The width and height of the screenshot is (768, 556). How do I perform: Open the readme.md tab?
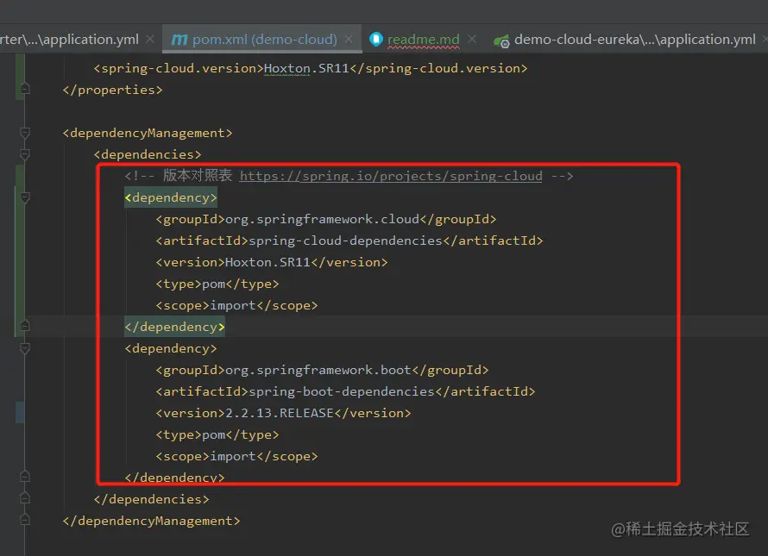(x=423, y=39)
